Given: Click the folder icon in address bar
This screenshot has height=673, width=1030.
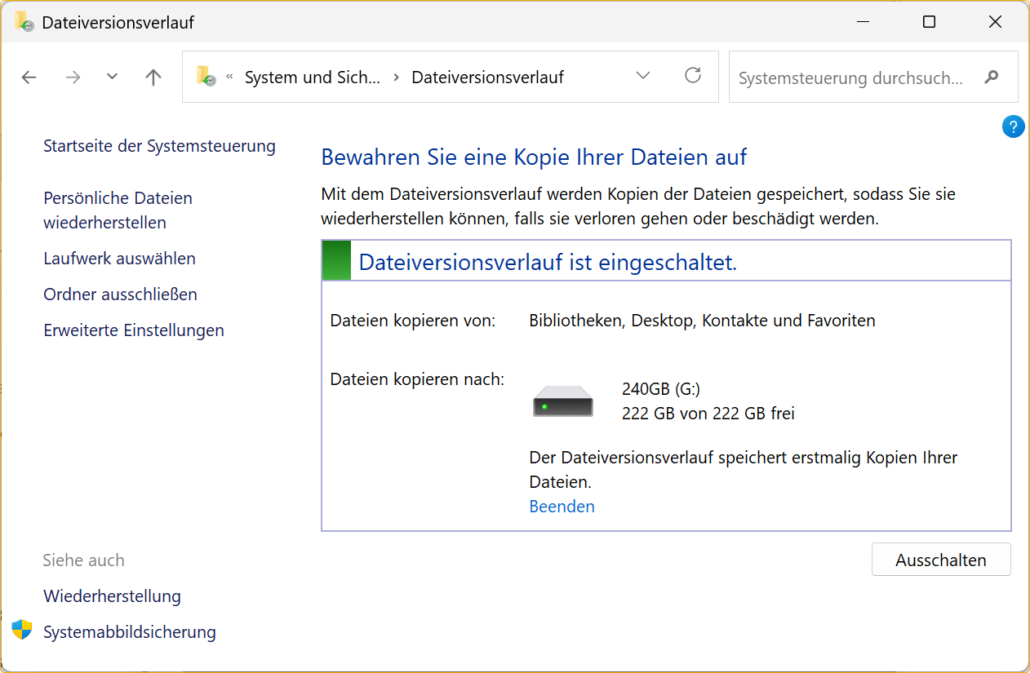Looking at the screenshot, I should click(206, 77).
